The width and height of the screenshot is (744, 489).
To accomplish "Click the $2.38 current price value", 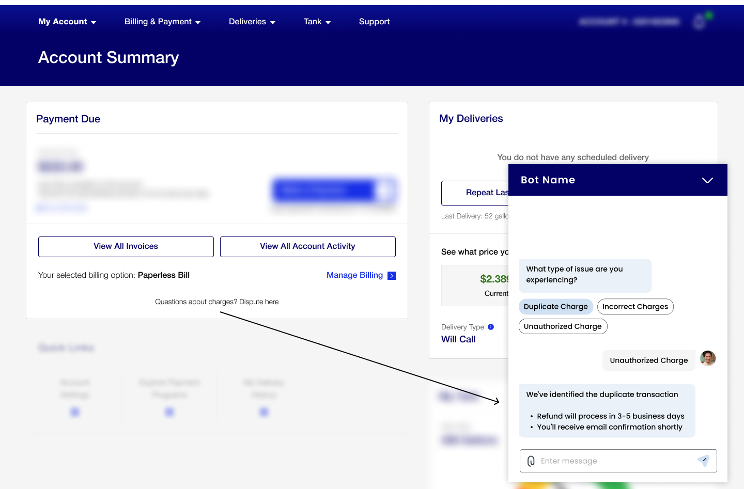I will tap(494, 279).
